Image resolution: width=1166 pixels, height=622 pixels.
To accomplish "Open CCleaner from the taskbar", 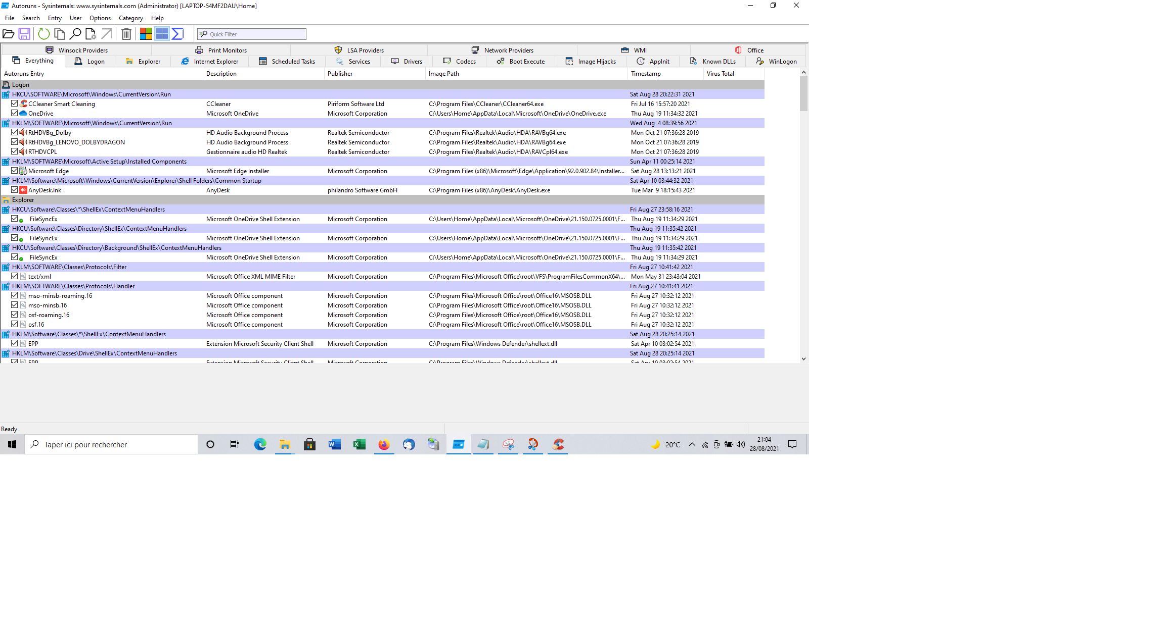I will point(558,444).
